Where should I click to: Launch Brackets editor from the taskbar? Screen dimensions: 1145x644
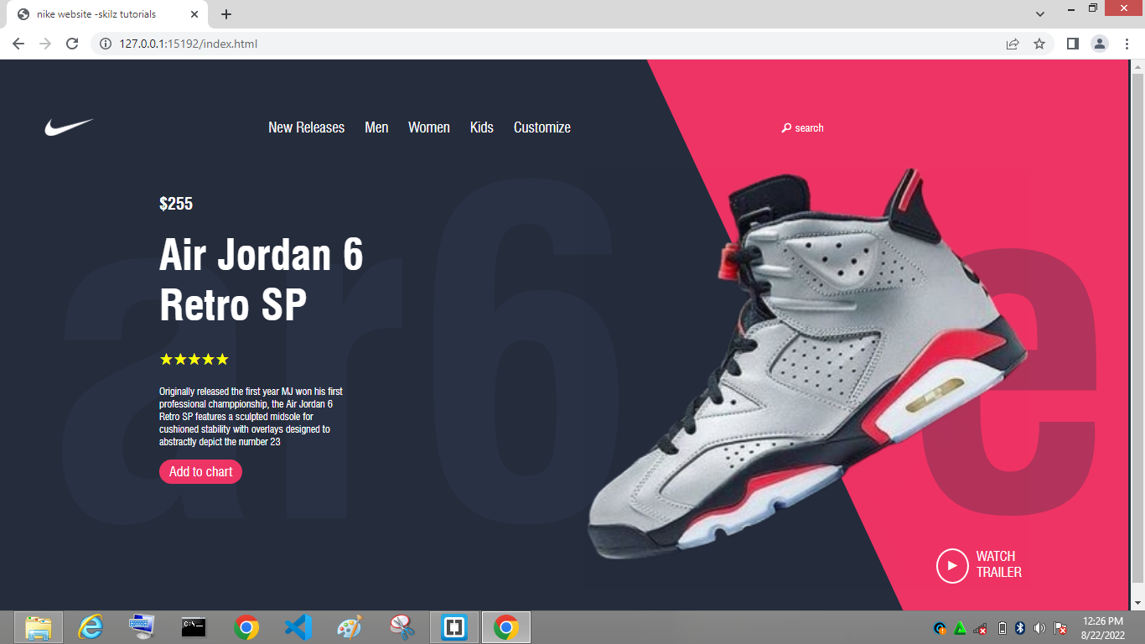click(x=453, y=626)
